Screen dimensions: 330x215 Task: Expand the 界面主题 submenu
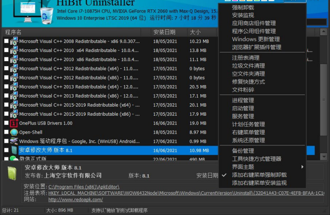pos(262,167)
